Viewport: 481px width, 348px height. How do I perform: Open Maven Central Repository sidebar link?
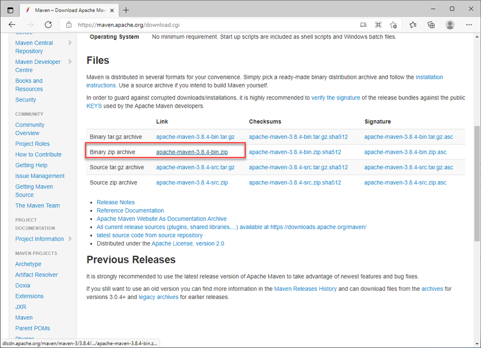coord(34,47)
